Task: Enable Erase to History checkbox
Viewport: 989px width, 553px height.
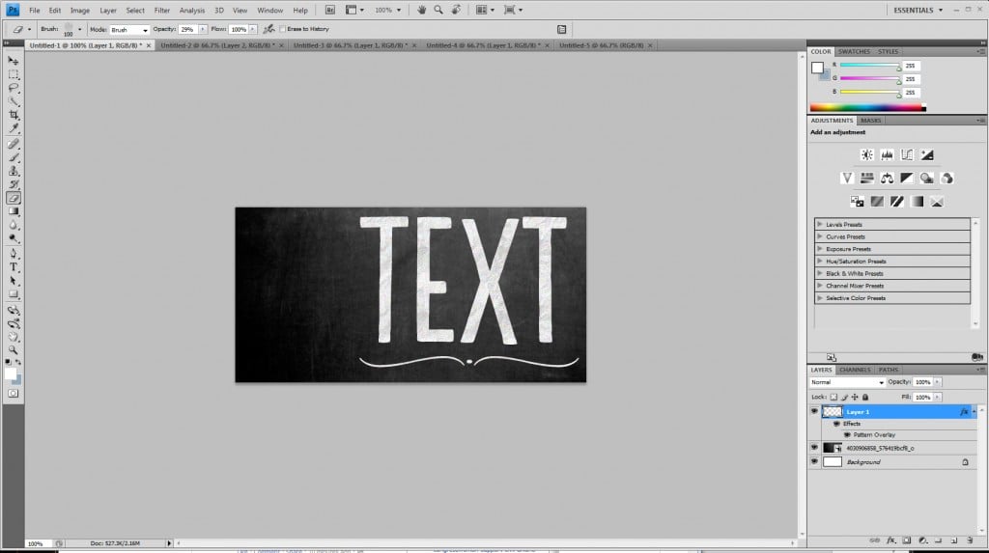Action: [x=283, y=29]
